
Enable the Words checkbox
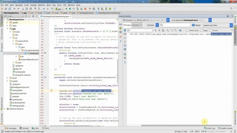[x=211, y=30]
